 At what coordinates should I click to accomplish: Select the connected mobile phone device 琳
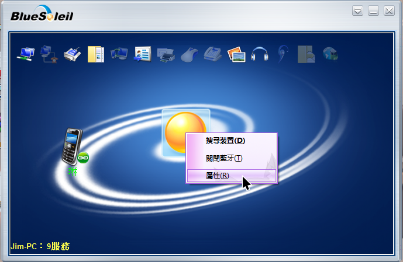(x=72, y=146)
